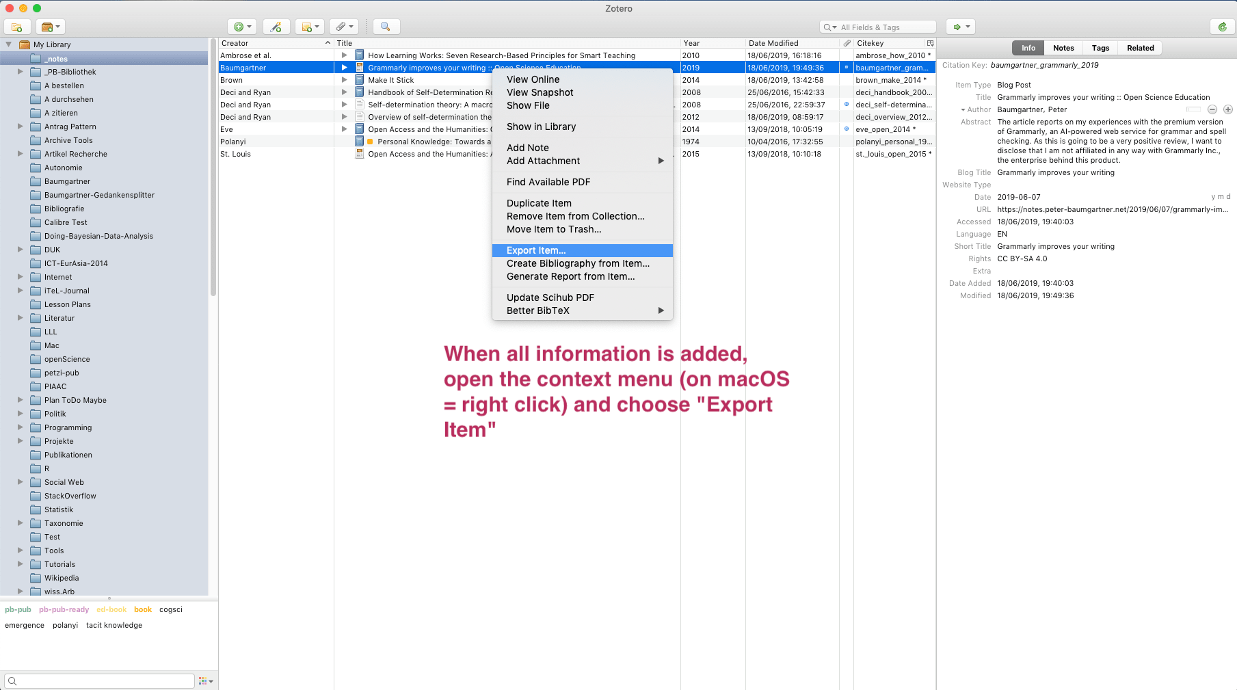
Task: Open the Add Attachment submenu entry
Action: 542,161
